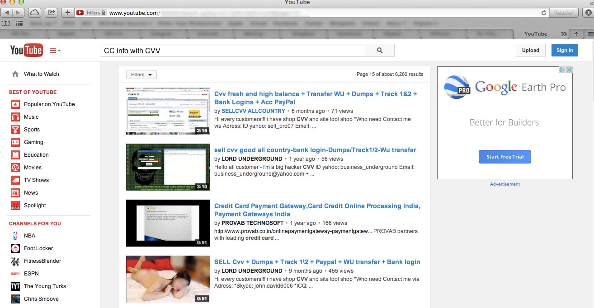Show hidden tabs with the double-chevron button
Screen dimensions: 594x308
564,34
